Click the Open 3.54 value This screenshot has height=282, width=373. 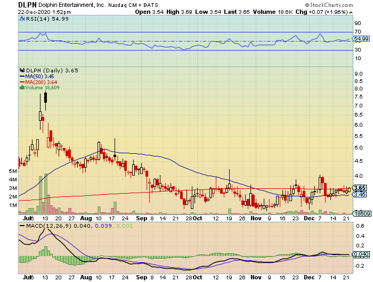149,12
